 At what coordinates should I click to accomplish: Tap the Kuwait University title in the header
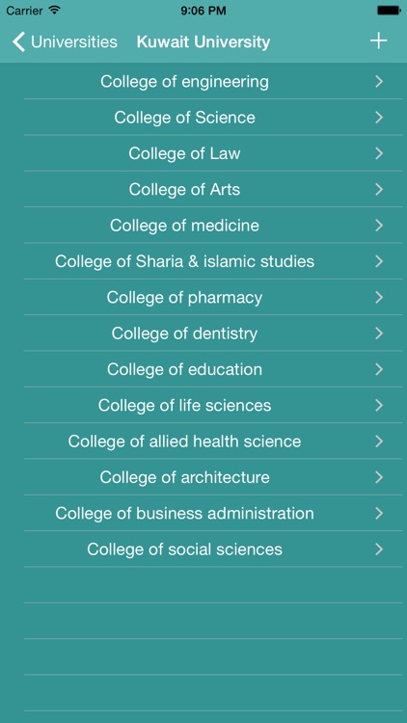pos(203,42)
